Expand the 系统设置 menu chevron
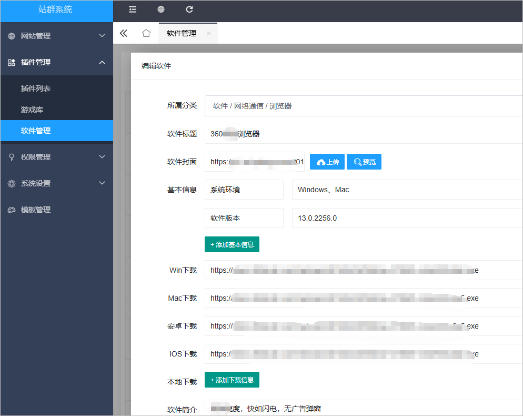The height and width of the screenshot is (416, 523). [102, 183]
